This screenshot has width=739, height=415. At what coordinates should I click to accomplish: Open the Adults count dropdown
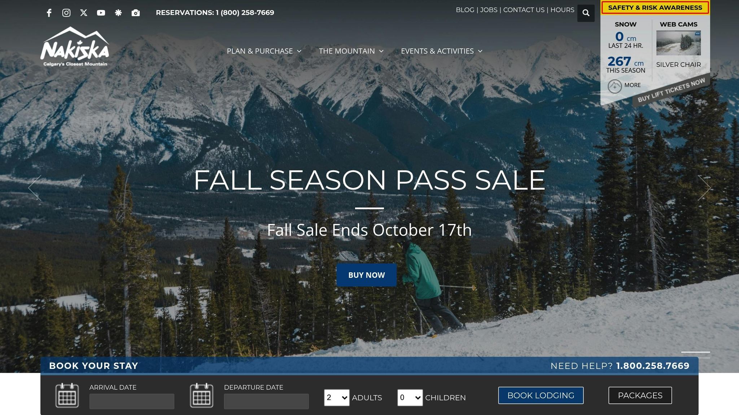[337, 398]
